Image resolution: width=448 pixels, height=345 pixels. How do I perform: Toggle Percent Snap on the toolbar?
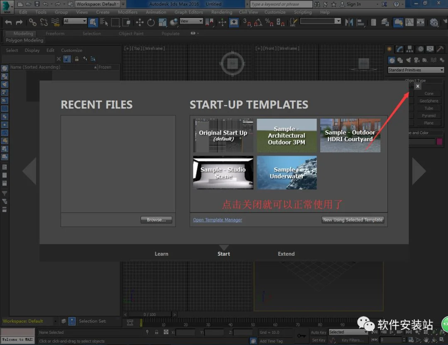269,22
